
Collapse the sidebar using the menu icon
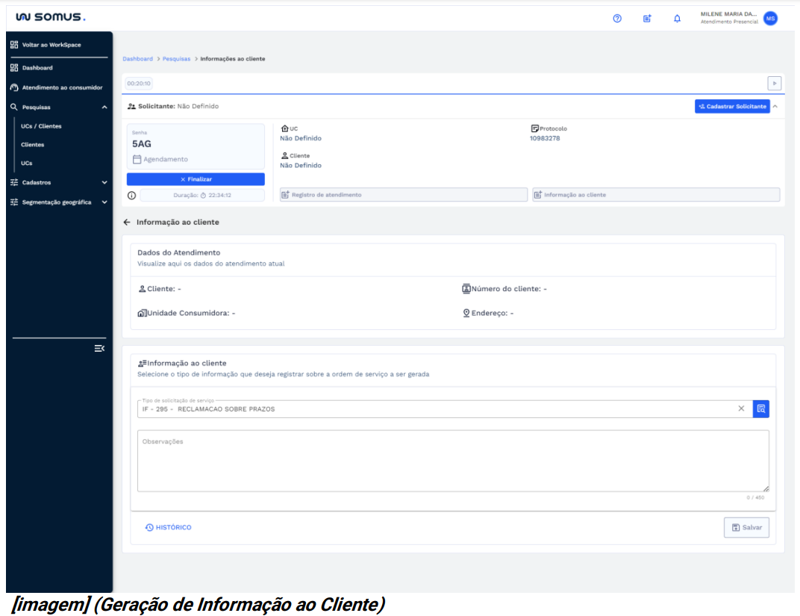coord(99,349)
